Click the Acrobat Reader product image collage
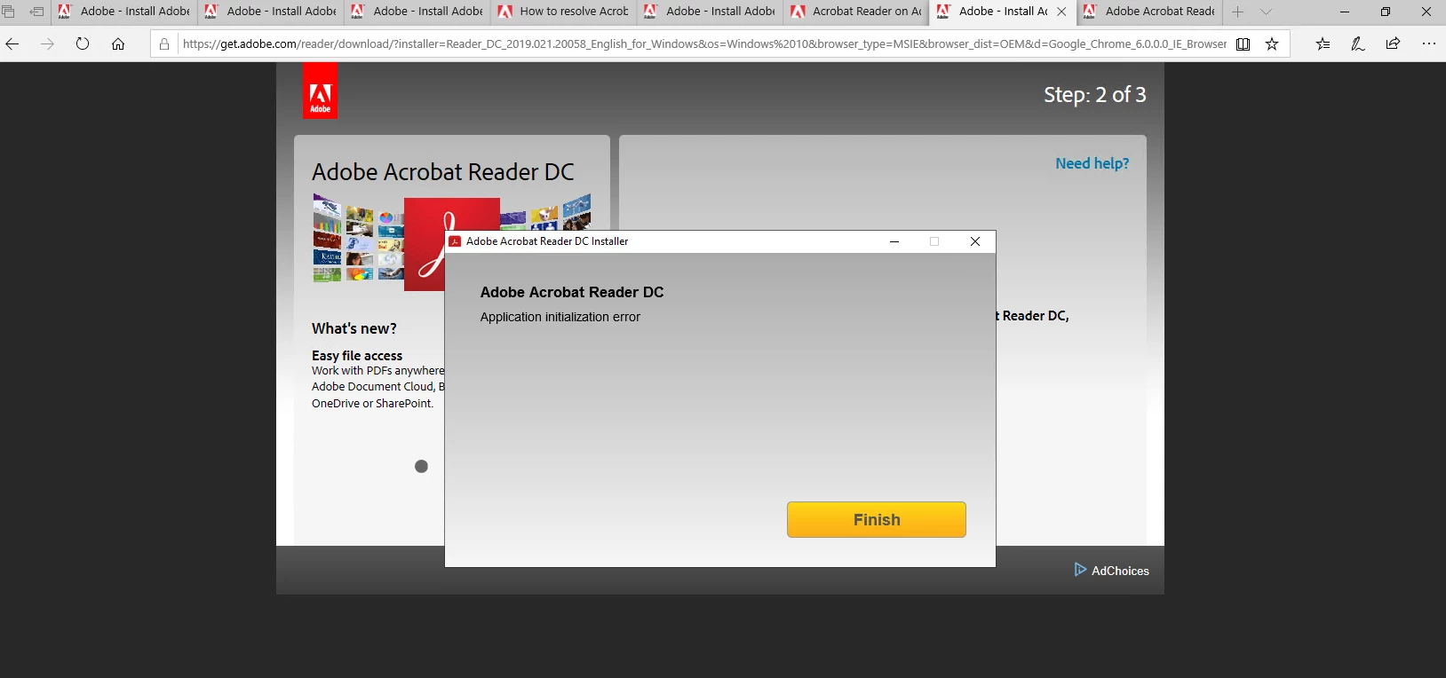Image resolution: width=1446 pixels, height=678 pixels. pos(451,241)
